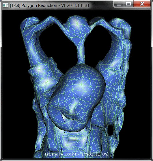Click the small dark oval hole in the mesh
The image size is (153, 161).
coord(110,130)
